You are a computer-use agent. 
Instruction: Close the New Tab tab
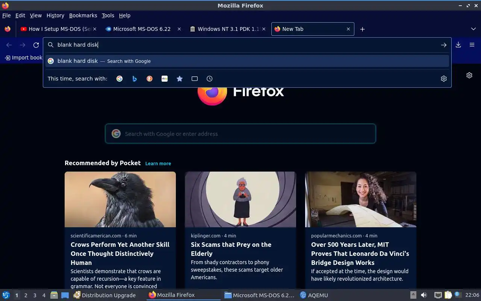pyautogui.click(x=348, y=29)
